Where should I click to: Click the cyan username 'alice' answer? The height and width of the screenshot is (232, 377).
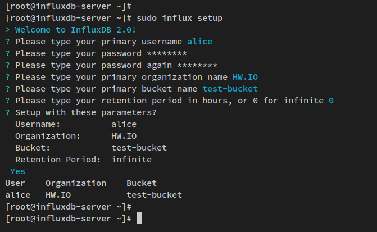tap(199, 42)
